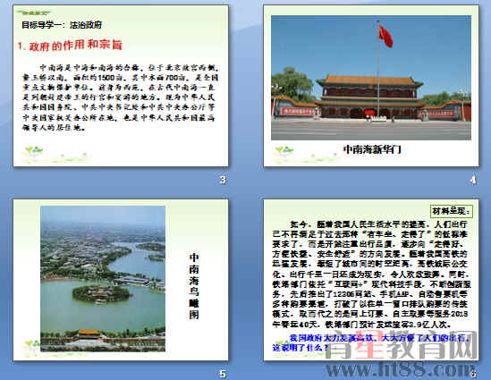Click the 新华门 photo with the red flag
491x380 pixels.
[371, 78]
